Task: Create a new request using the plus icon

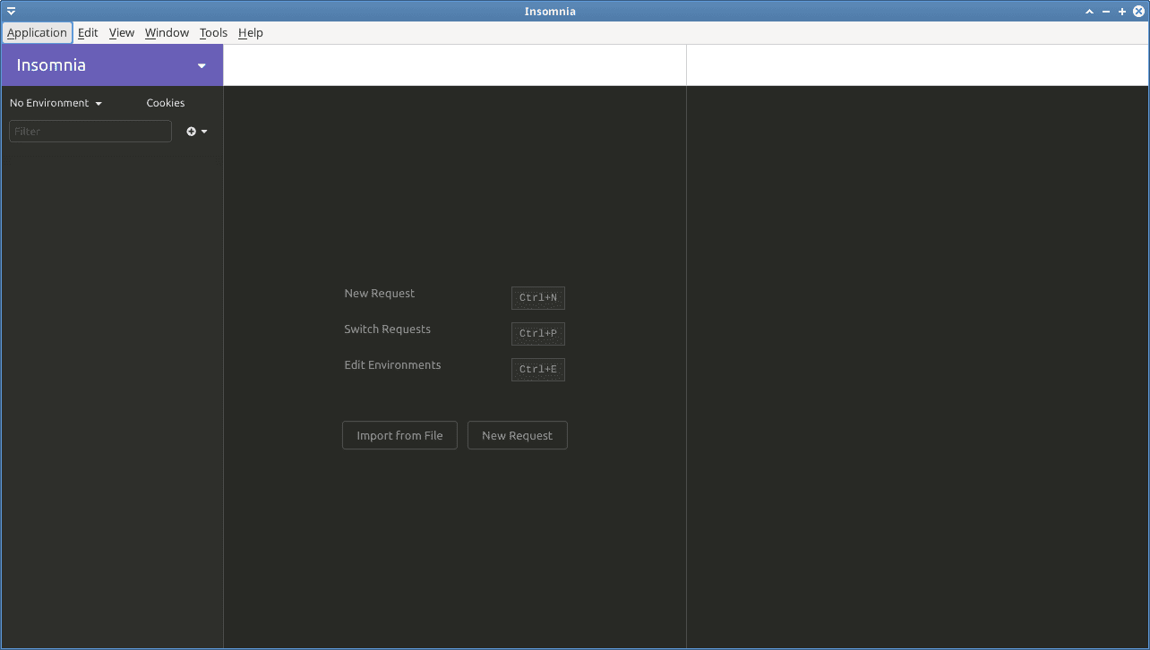Action: [x=191, y=131]
